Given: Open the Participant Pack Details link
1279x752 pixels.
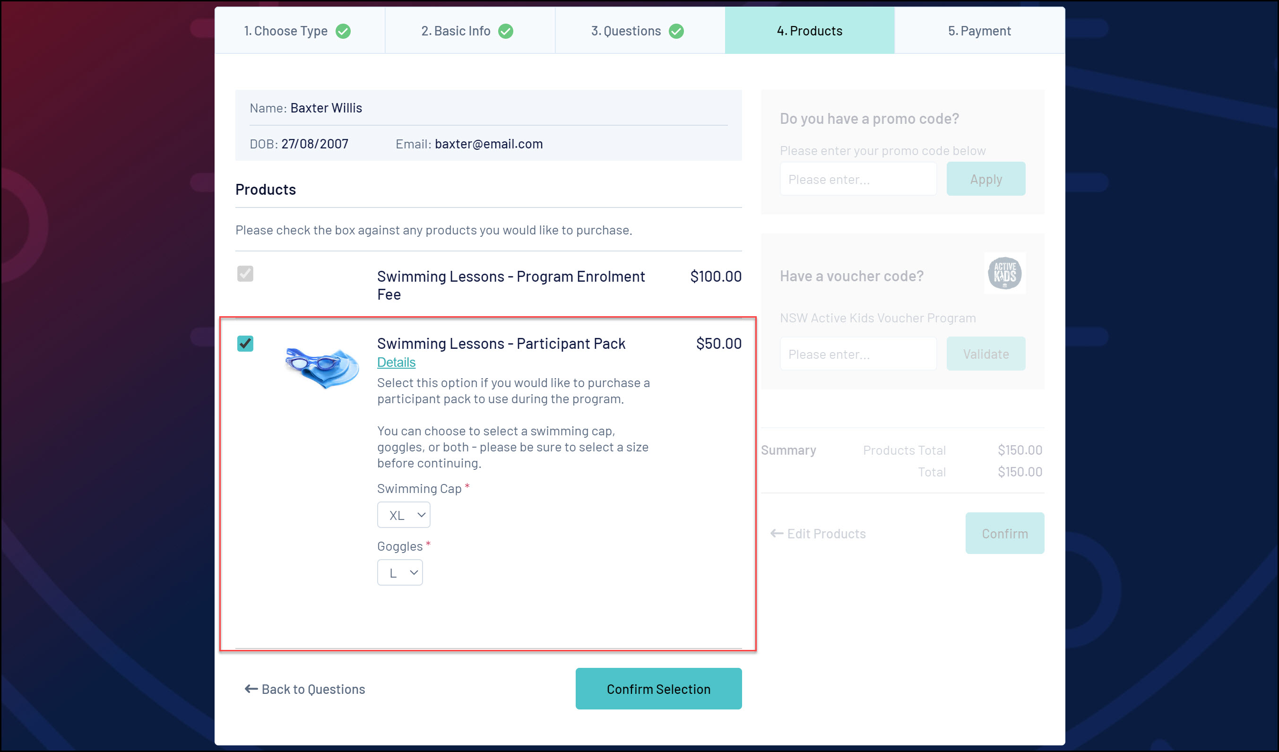Looking at the screenshot, I should [396, 363].
